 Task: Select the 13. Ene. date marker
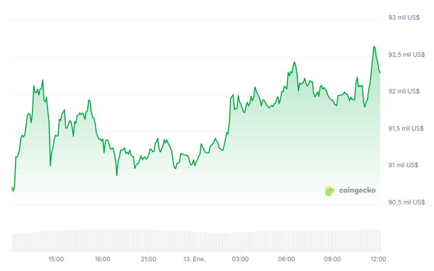[194, 259]
